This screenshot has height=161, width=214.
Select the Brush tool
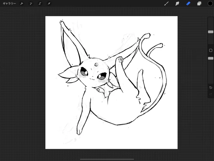[x=166, y=3]
